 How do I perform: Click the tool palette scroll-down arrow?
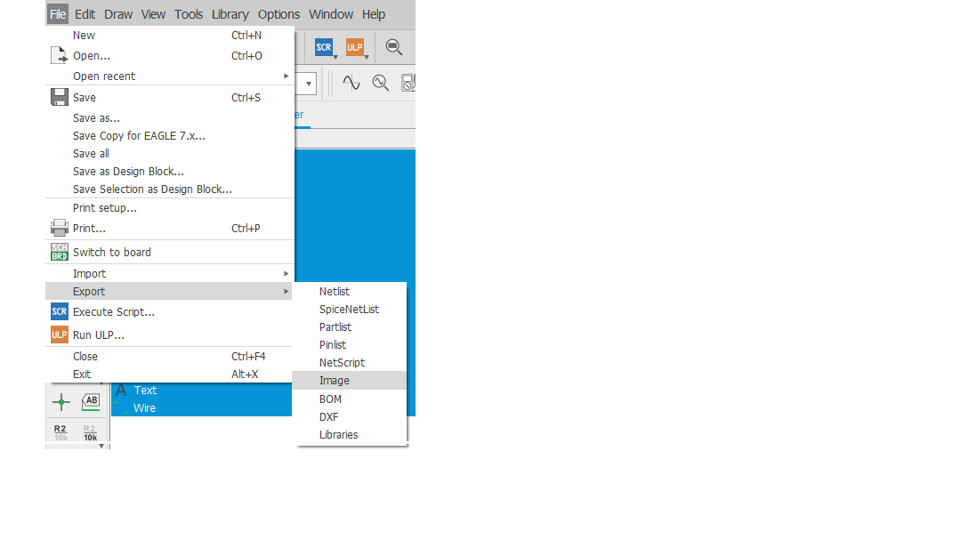tap(101, 446)
